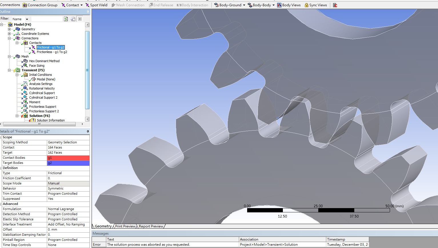
Task: Switch to the Print Preview tab
Action: pyautogui.click(x=125, y=226)
